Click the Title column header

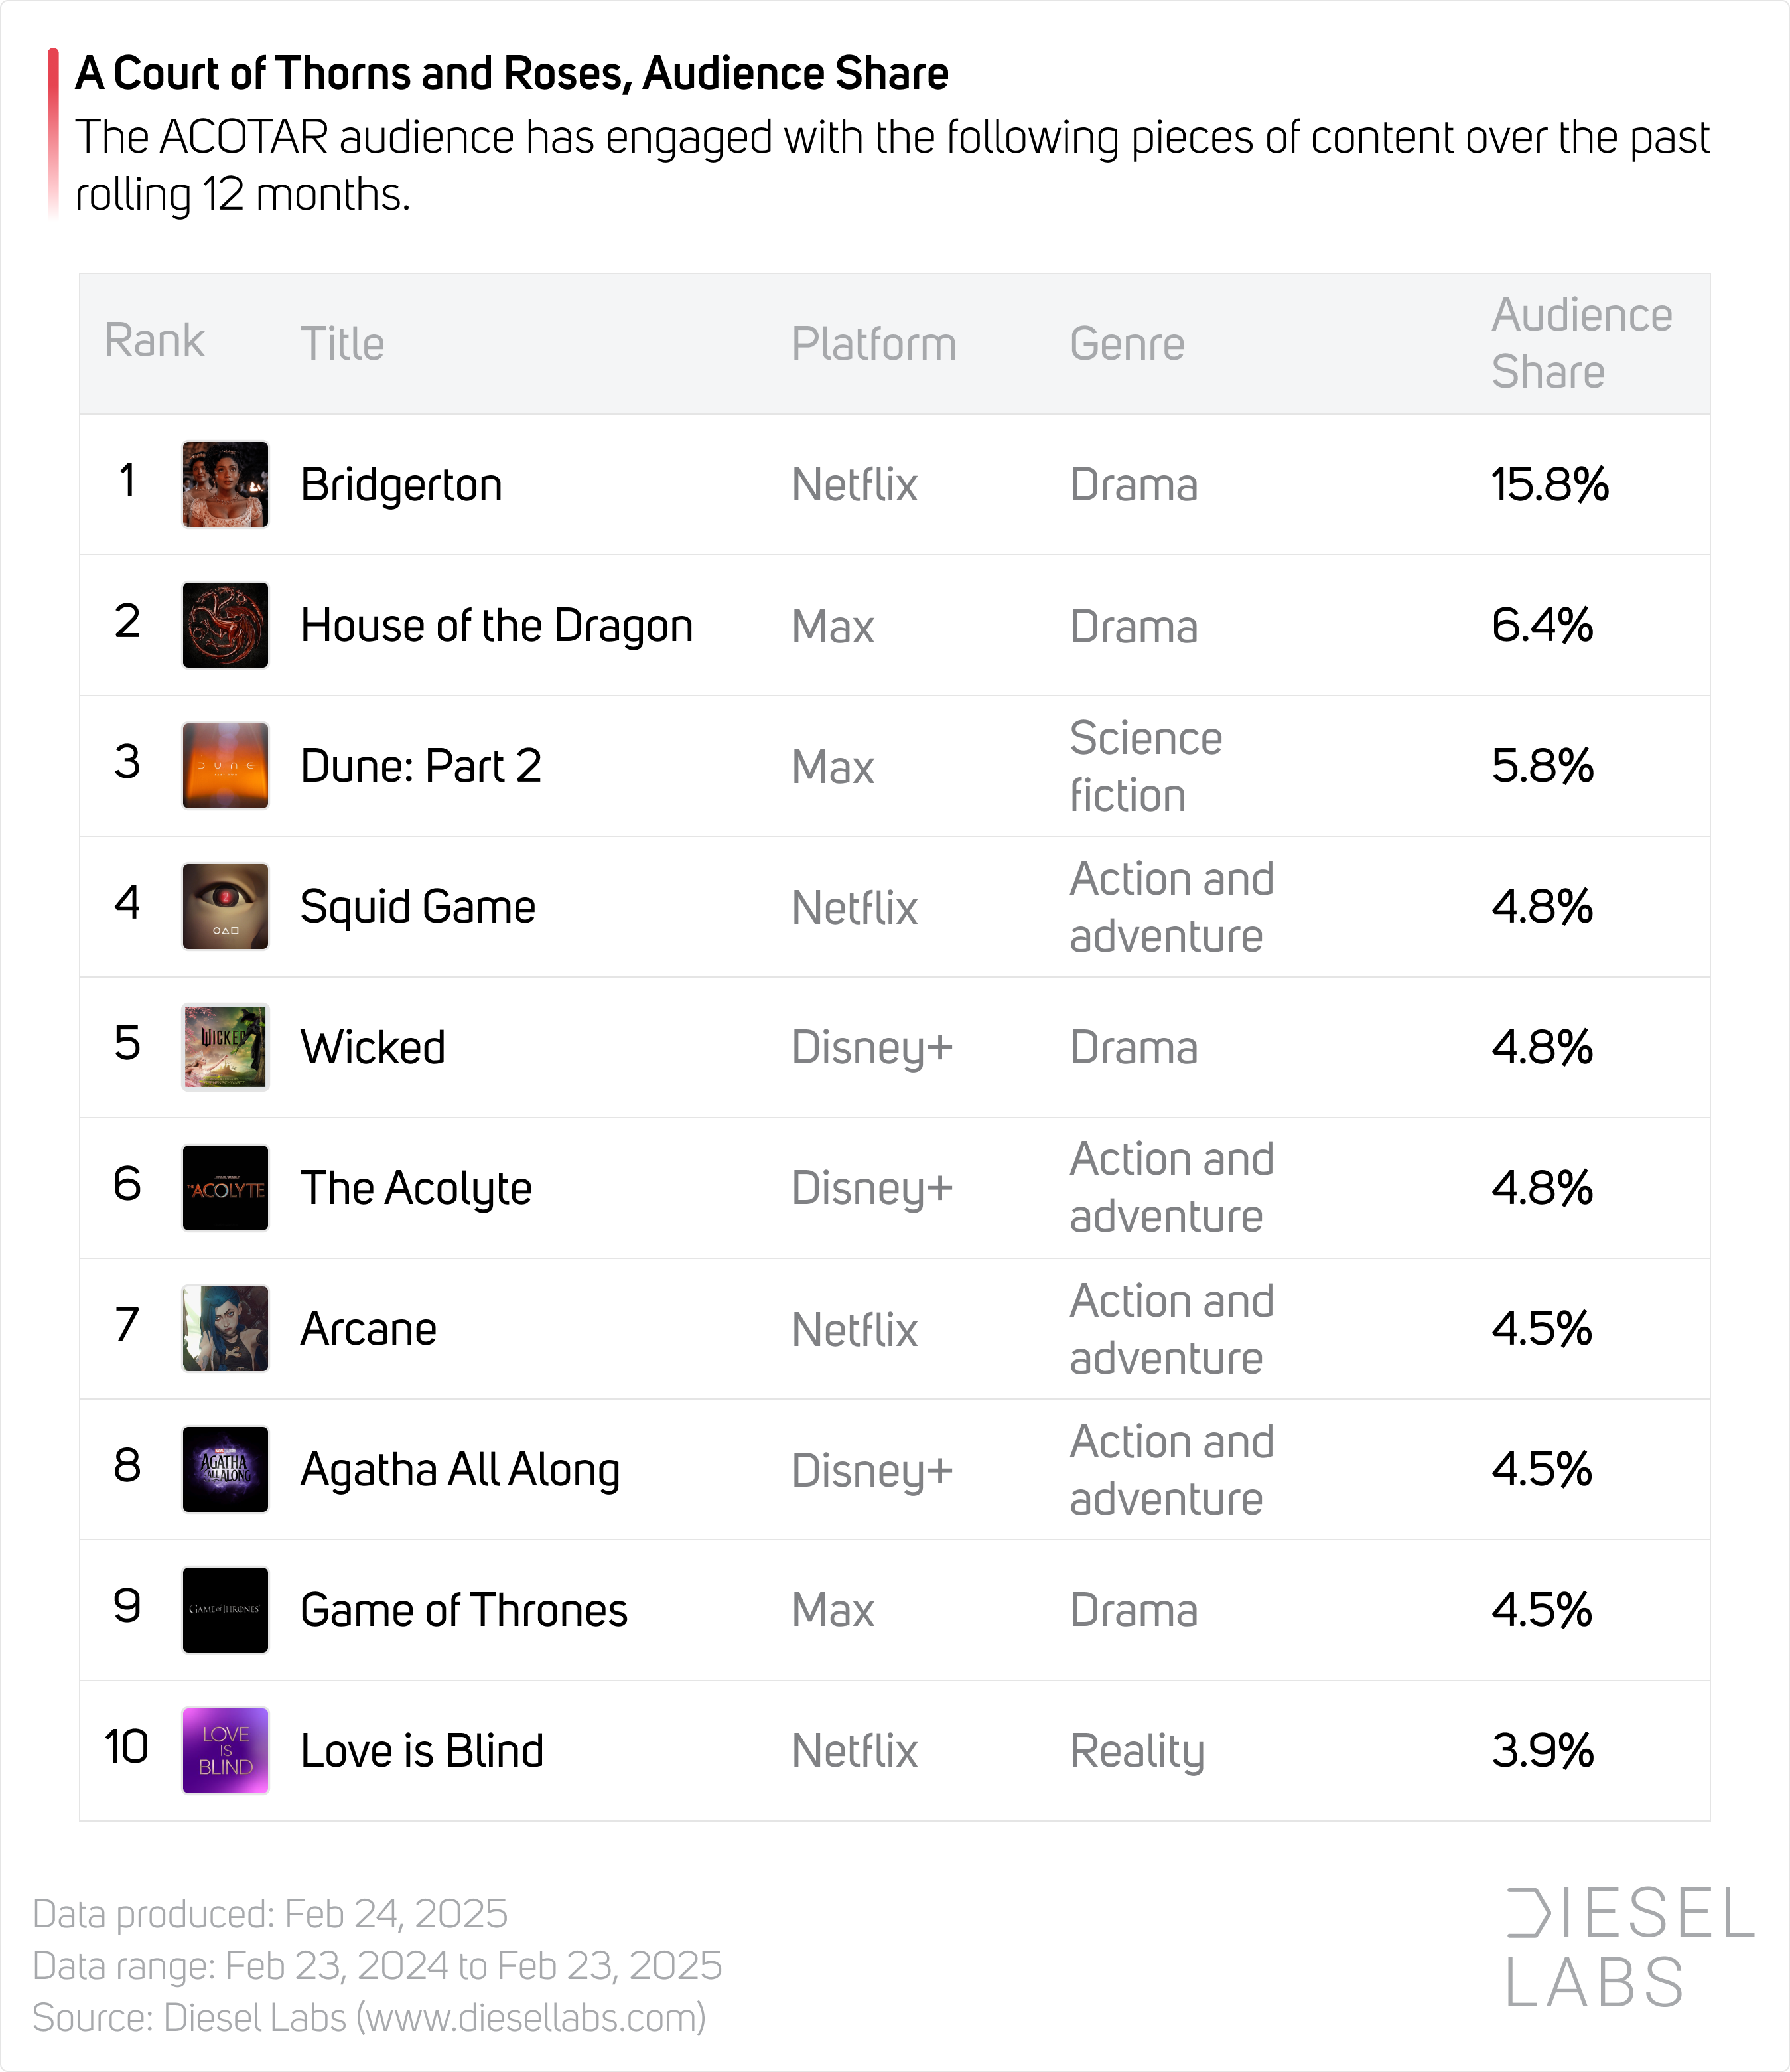point(342,344)
